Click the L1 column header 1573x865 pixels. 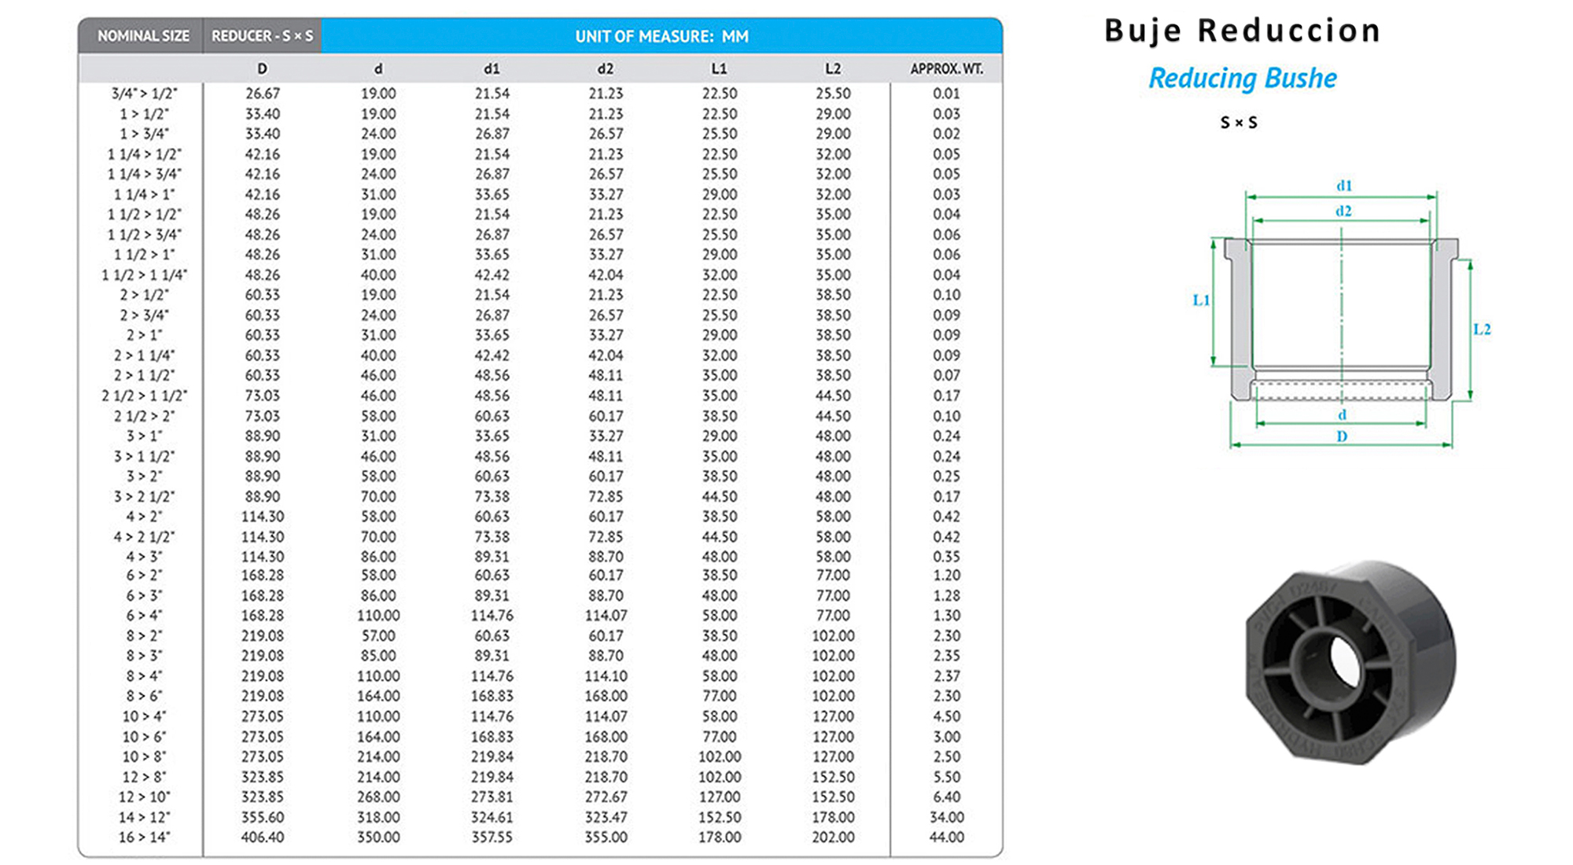tap(719, 69)
